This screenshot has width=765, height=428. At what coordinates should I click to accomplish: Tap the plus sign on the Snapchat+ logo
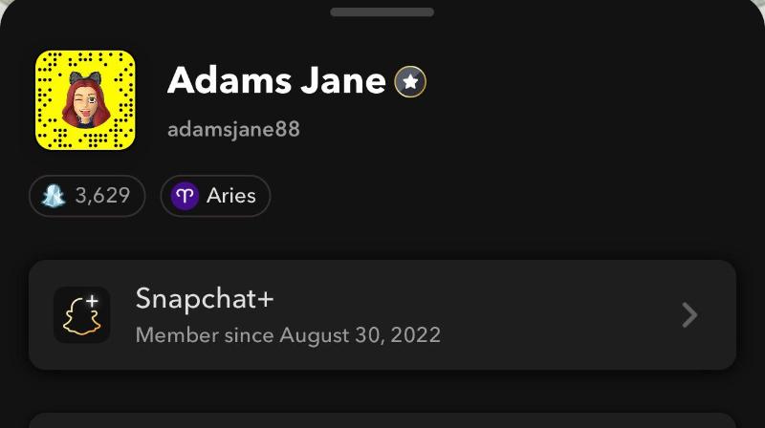(92, 301)
